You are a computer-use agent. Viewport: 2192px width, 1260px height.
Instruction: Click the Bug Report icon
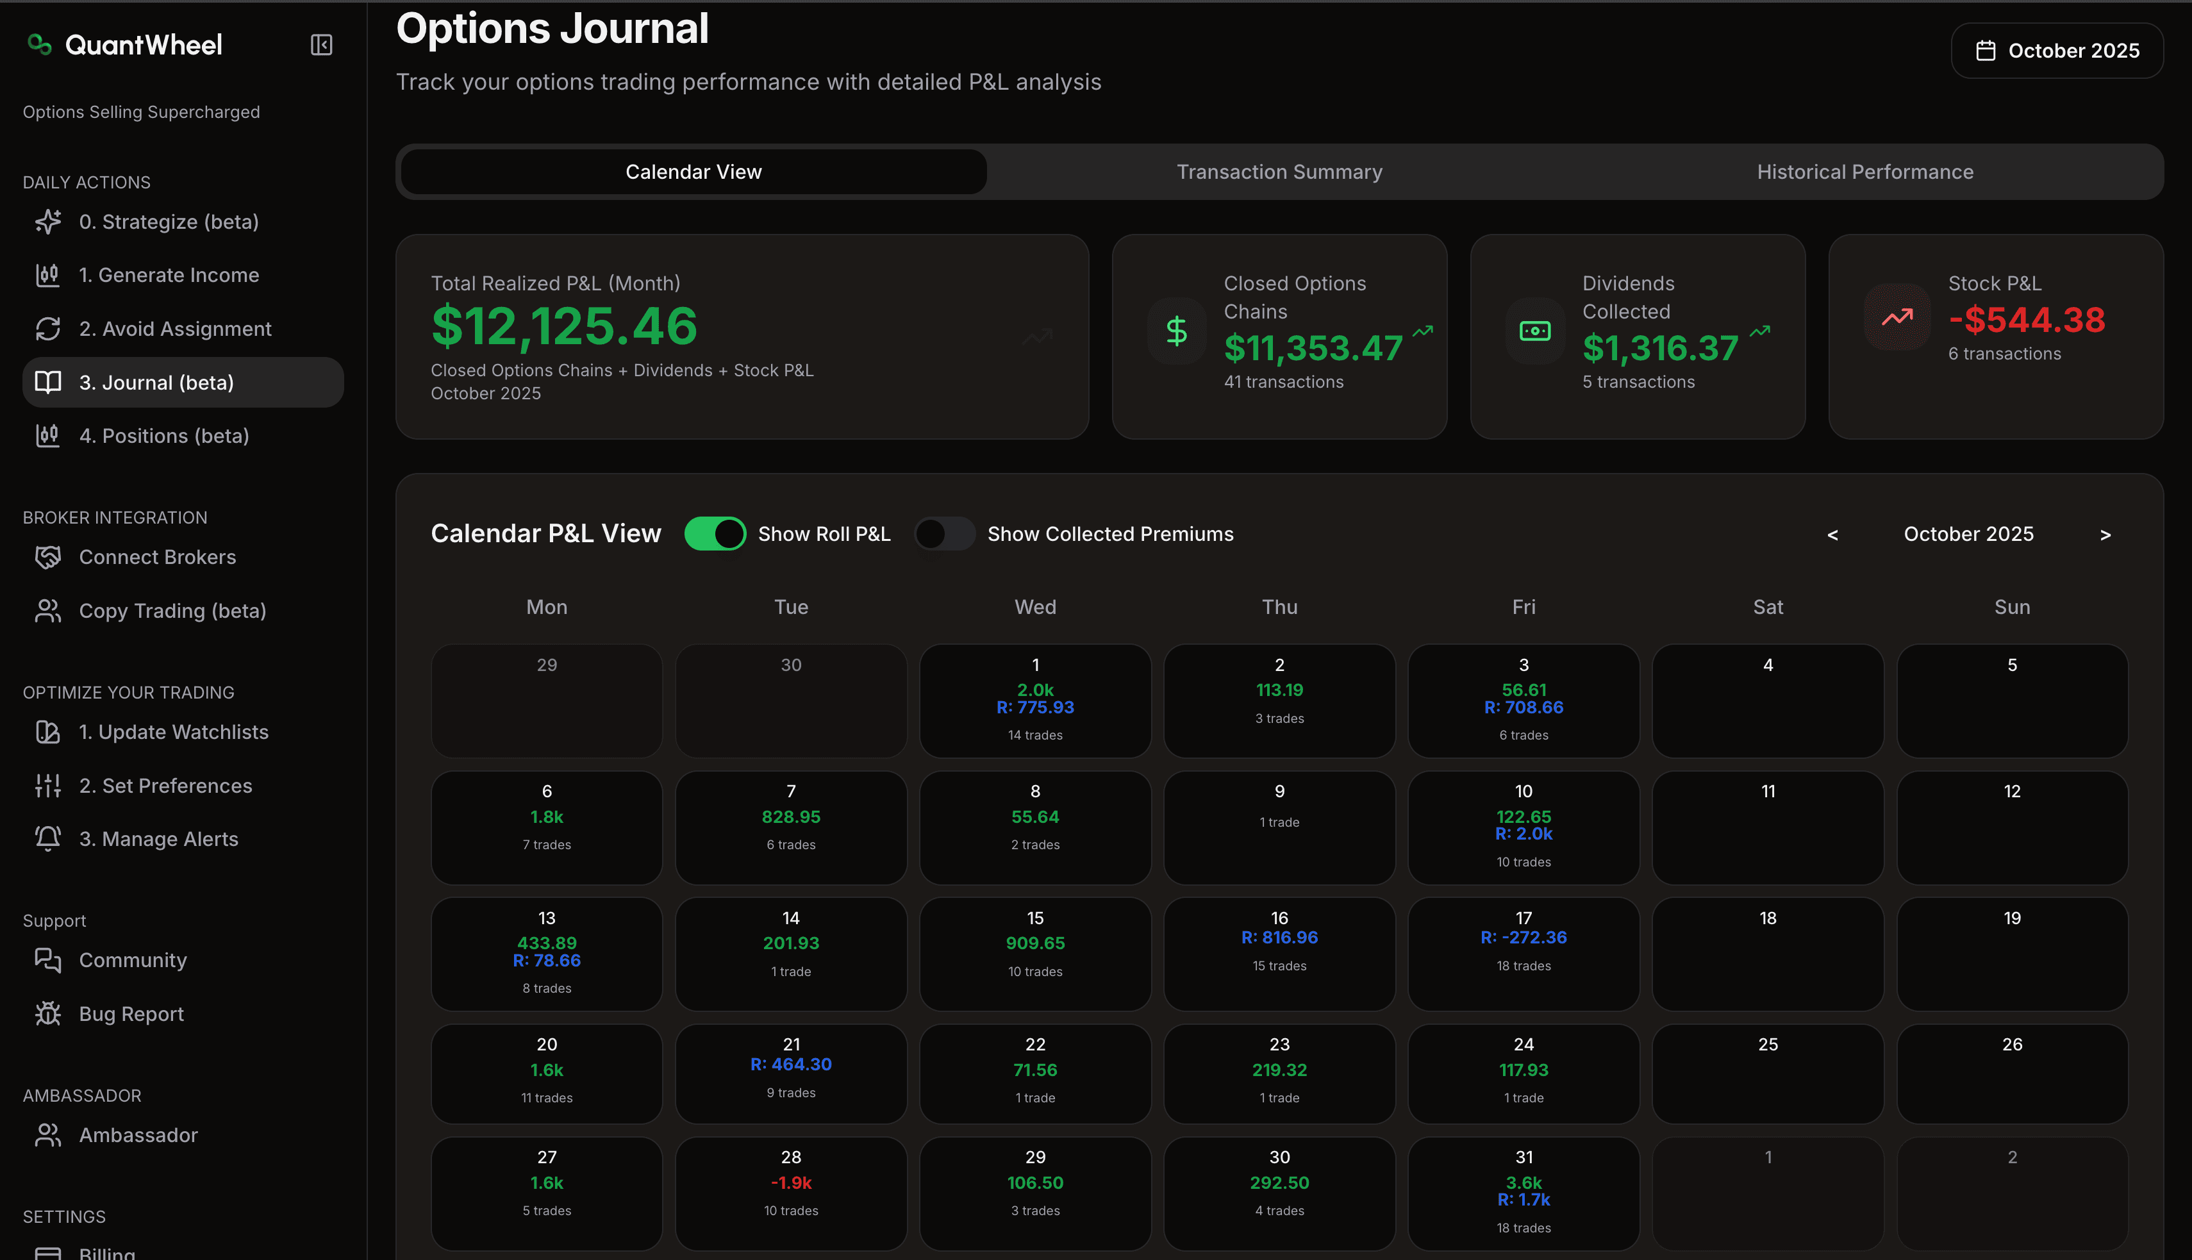pos(47,1013)
